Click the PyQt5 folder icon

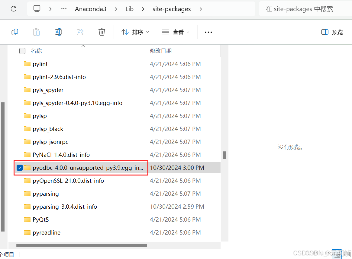[27, 219]
